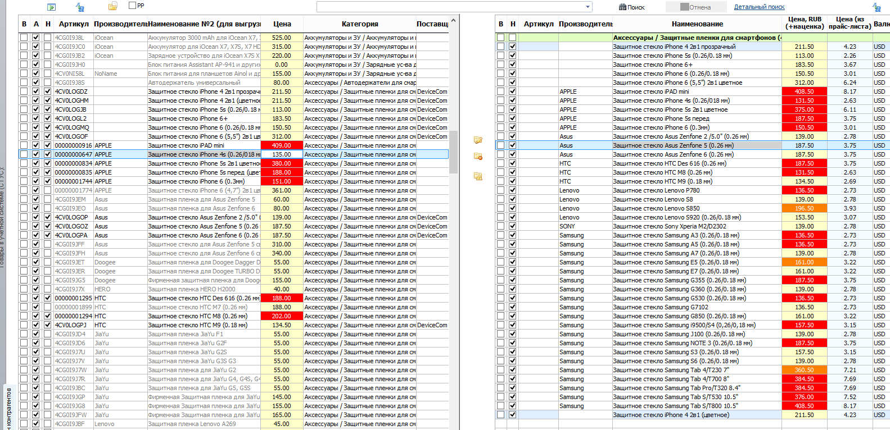Click the left table vertical scrollbar thumb
The width and height of the screenshot is (890, 430).
click(x=453, y=152)
